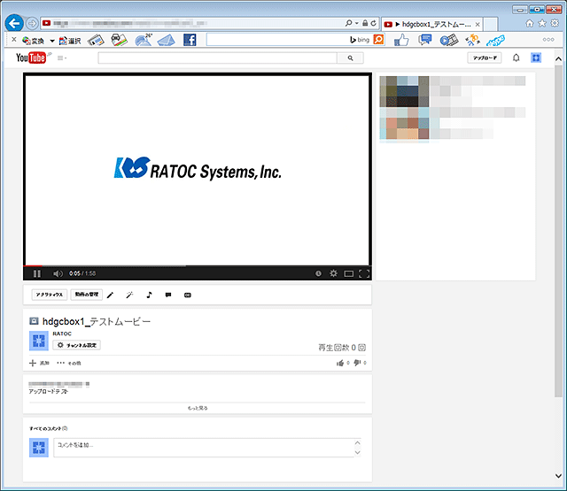Screen dimensions: 567x491
Task: Open the magic wand enhancements icon
Action: 129,295
